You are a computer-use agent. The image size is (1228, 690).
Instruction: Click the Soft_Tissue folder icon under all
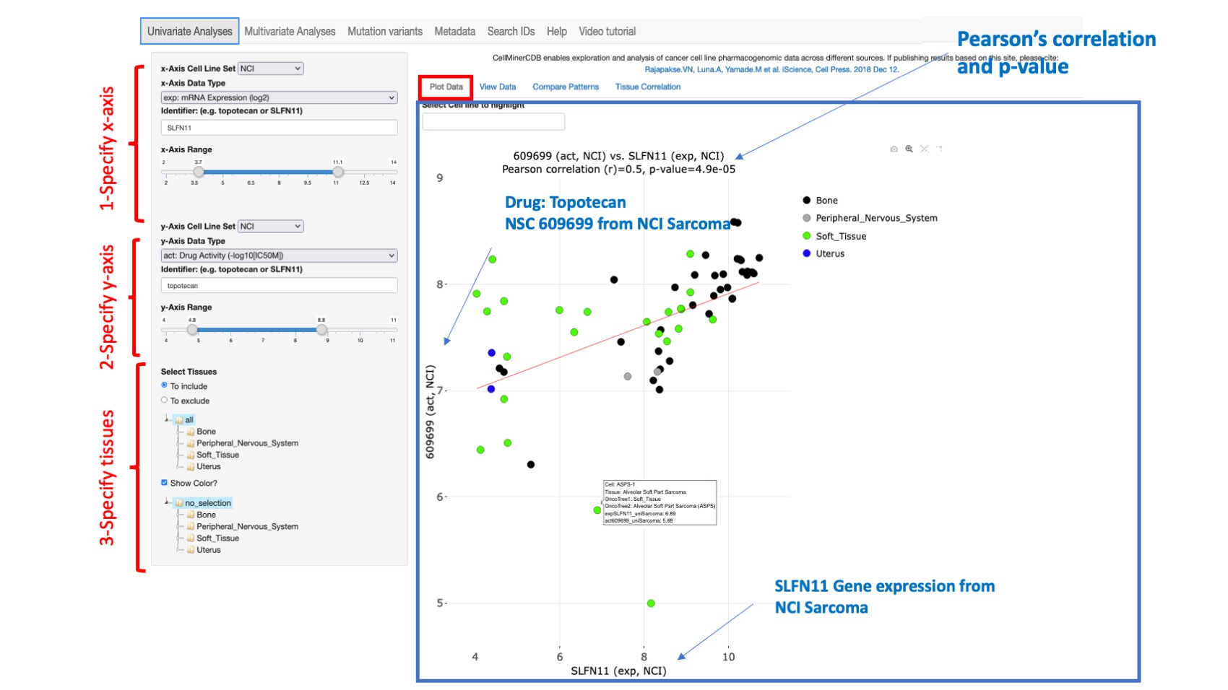(191, 455)
